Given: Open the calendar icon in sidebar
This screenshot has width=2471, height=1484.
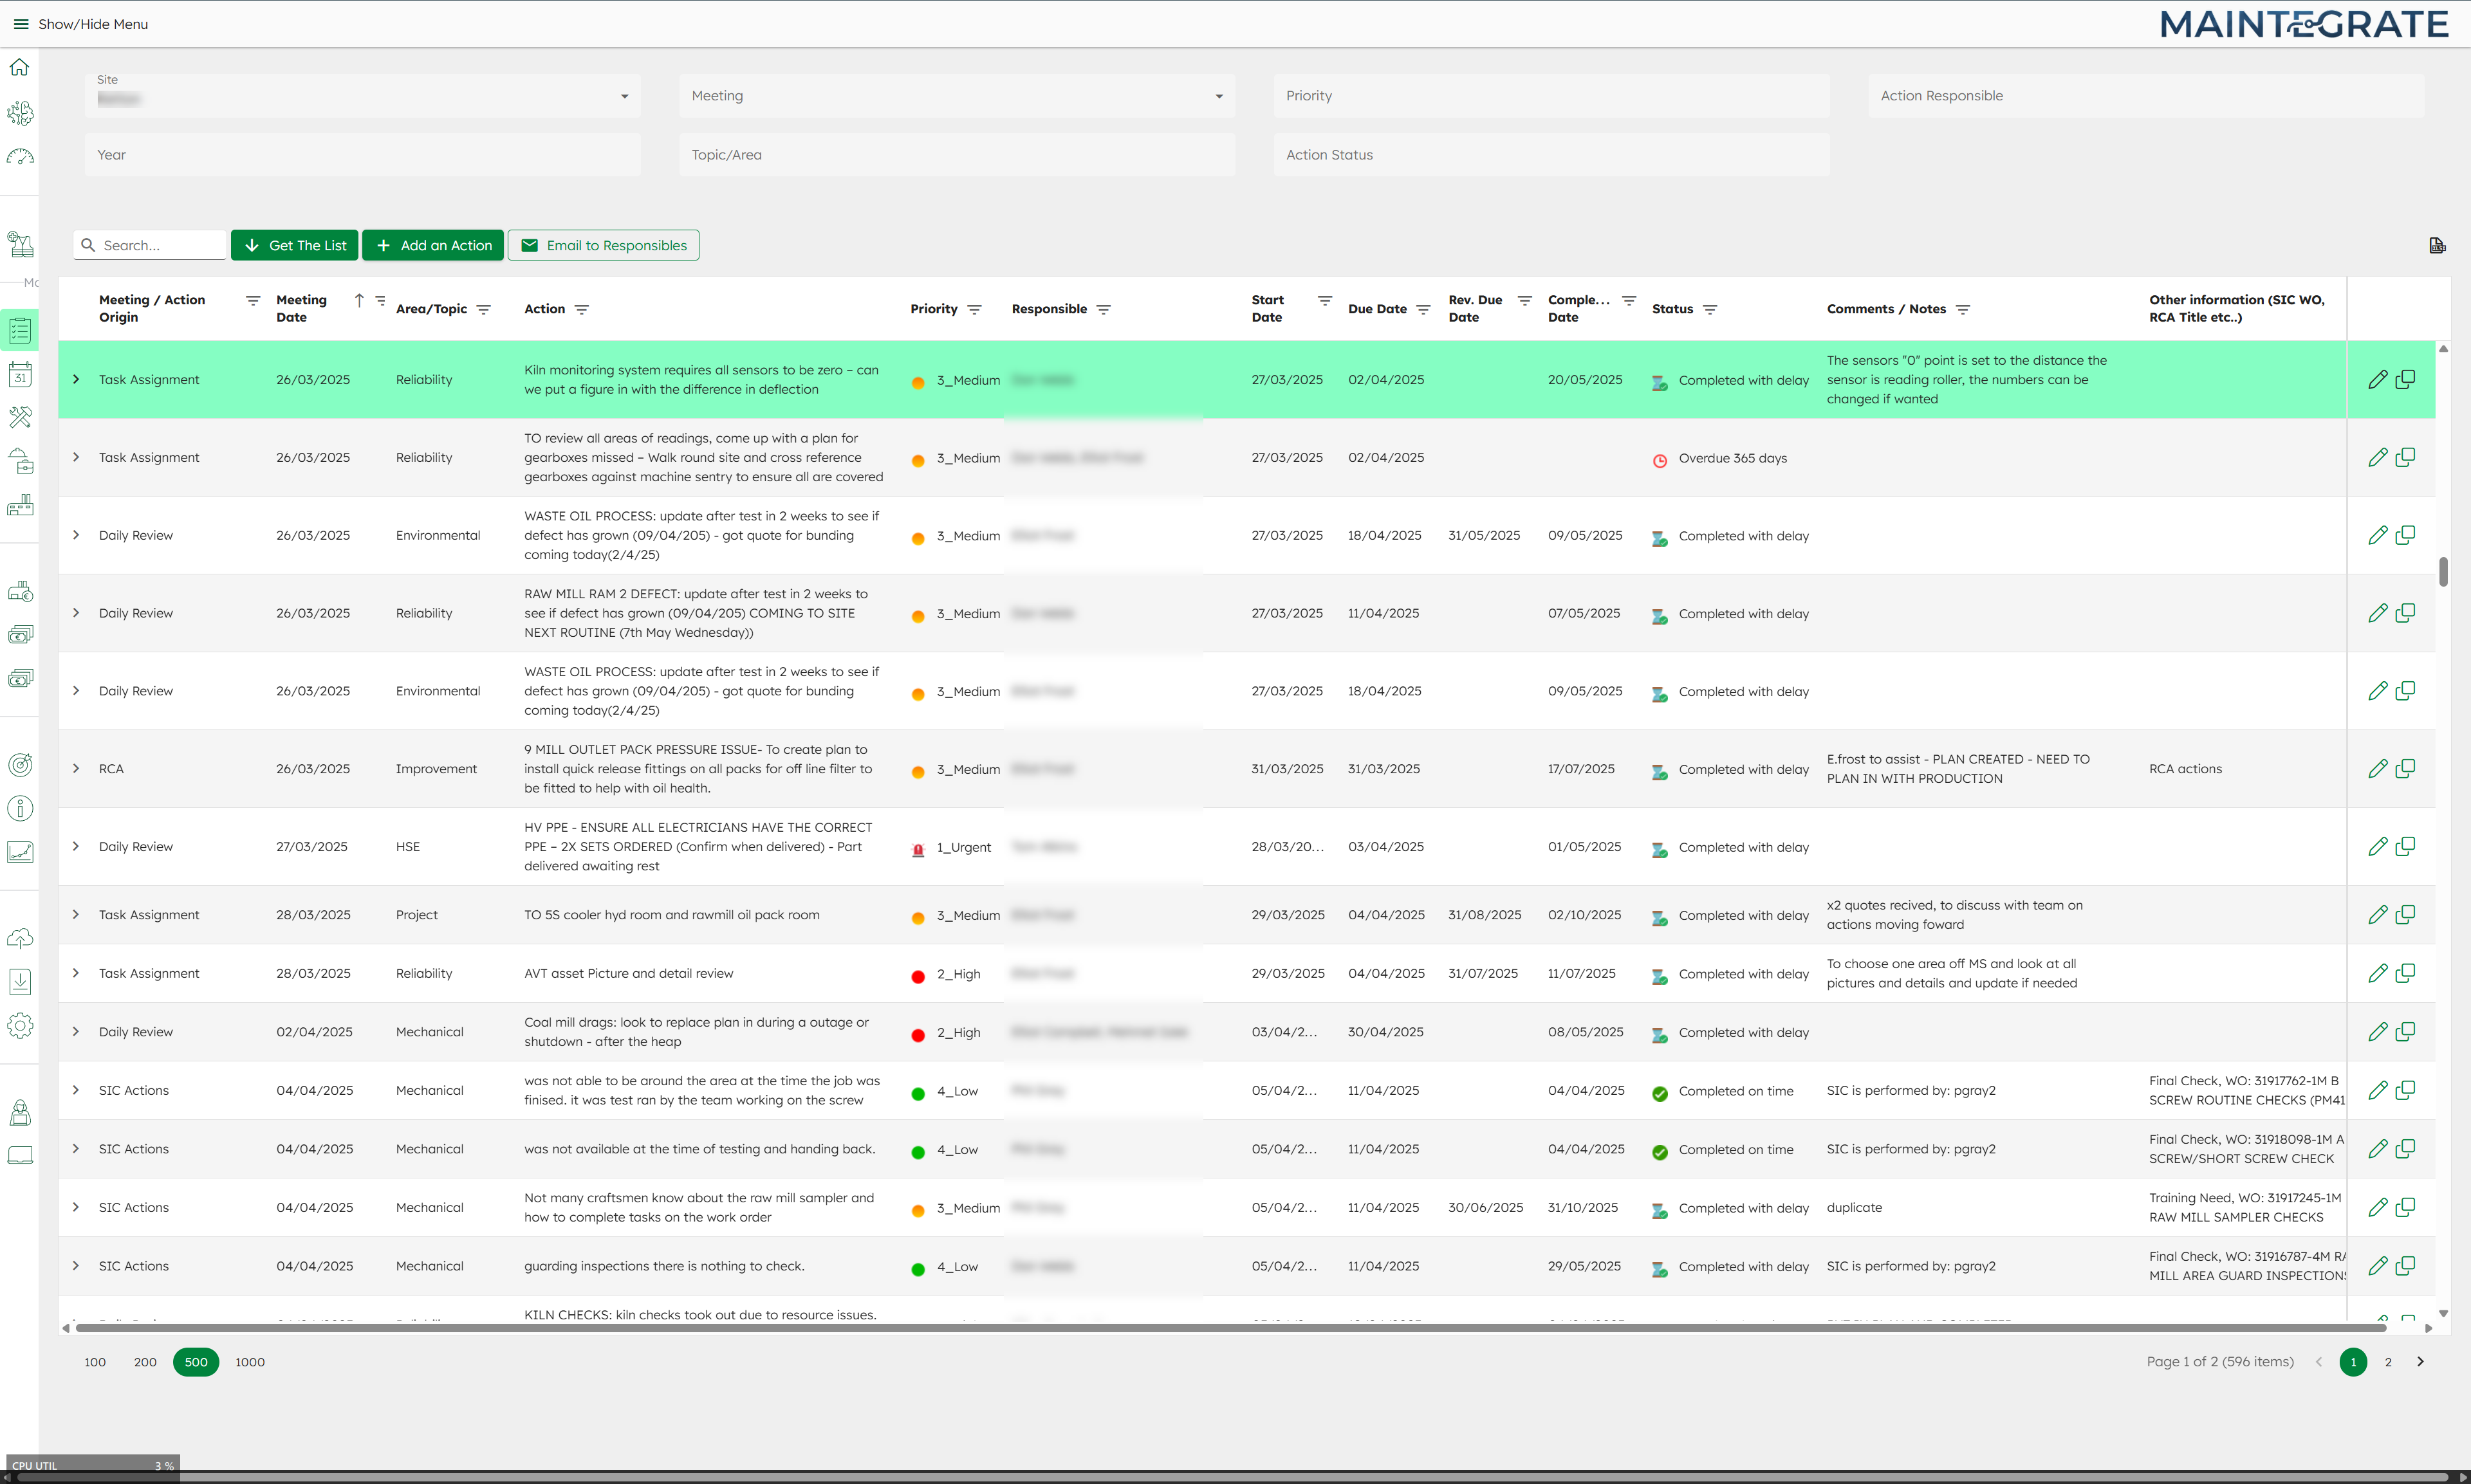Looking at the screenshot, I should tap(20, 375).
